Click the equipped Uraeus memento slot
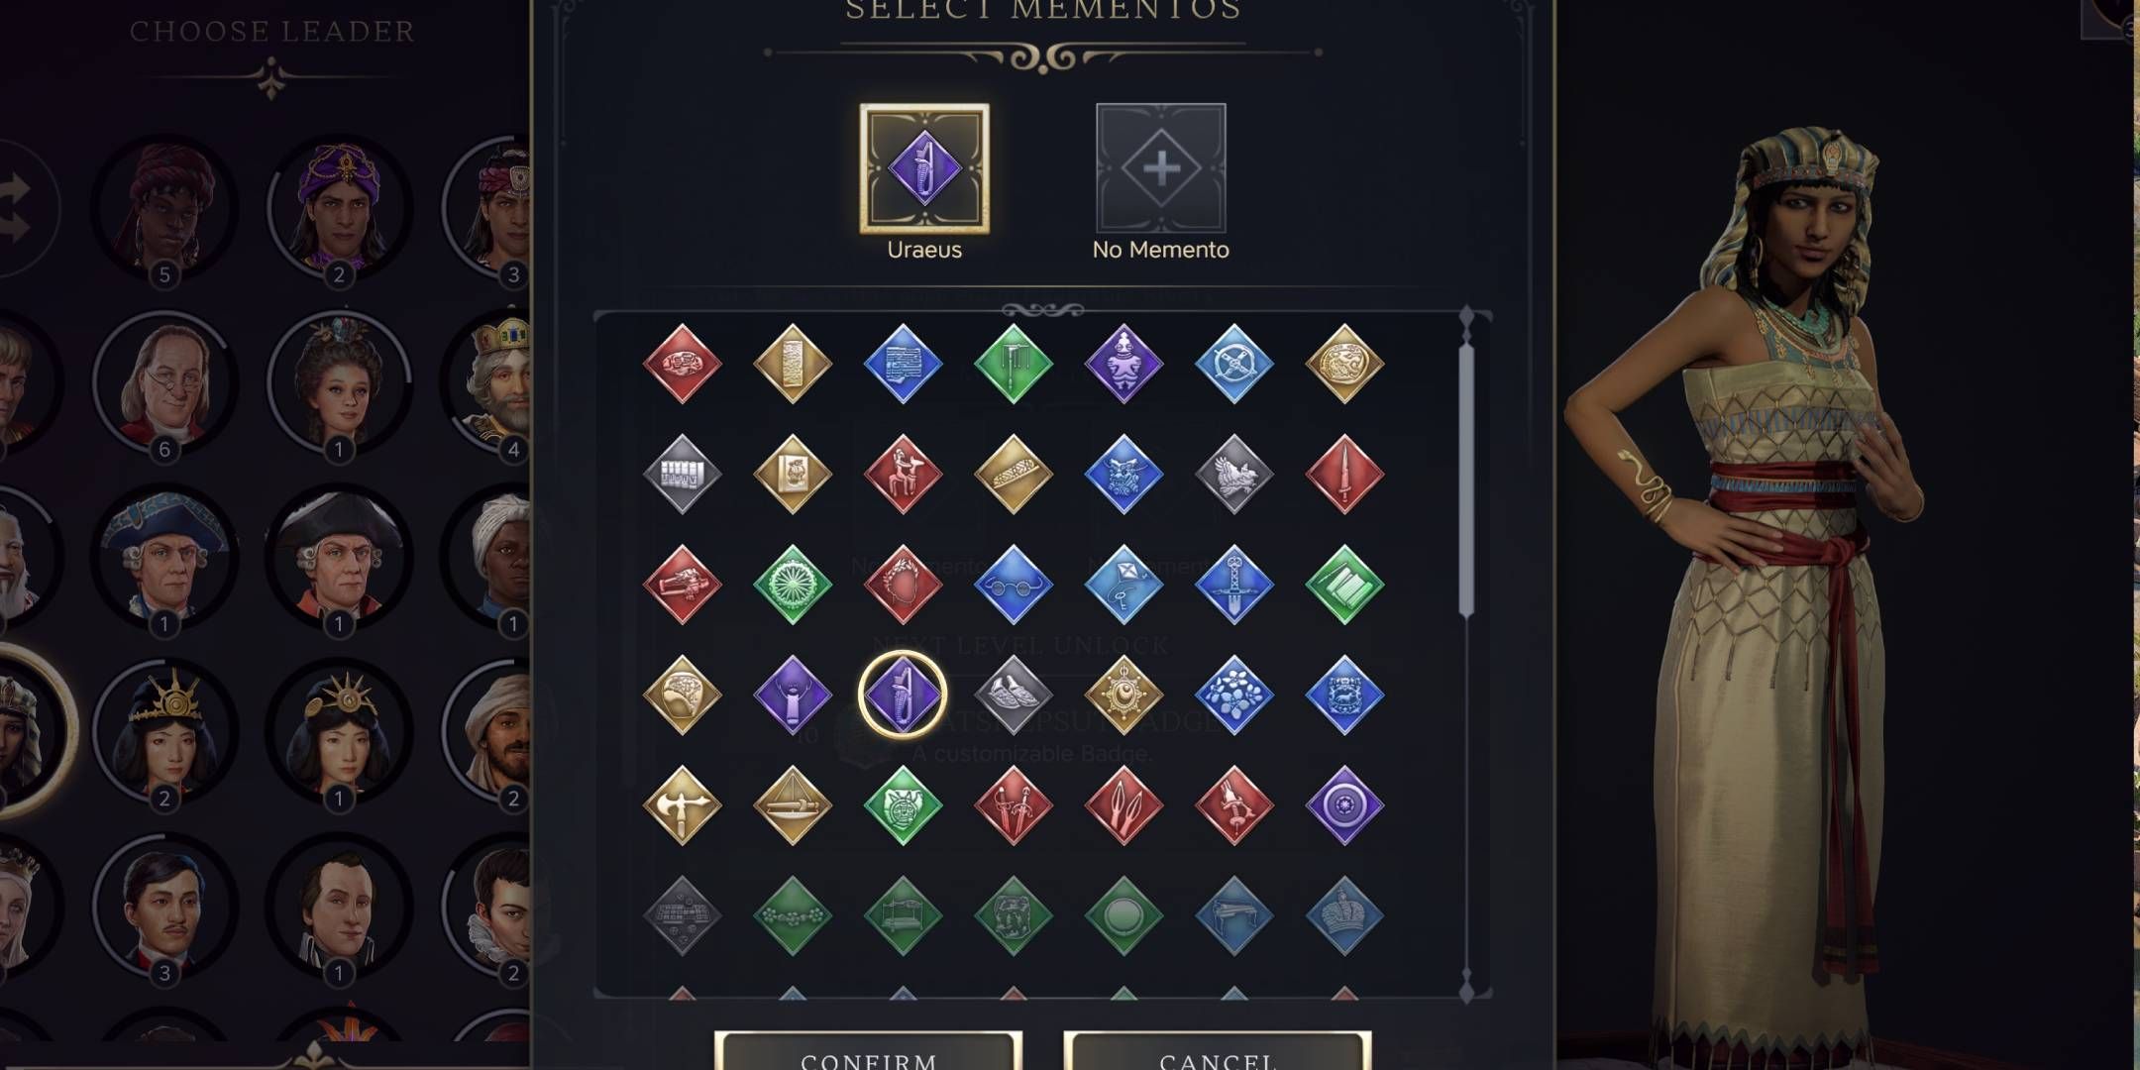The height and width of the screenshot is (1070, 2140). click(x=924, y=168)
